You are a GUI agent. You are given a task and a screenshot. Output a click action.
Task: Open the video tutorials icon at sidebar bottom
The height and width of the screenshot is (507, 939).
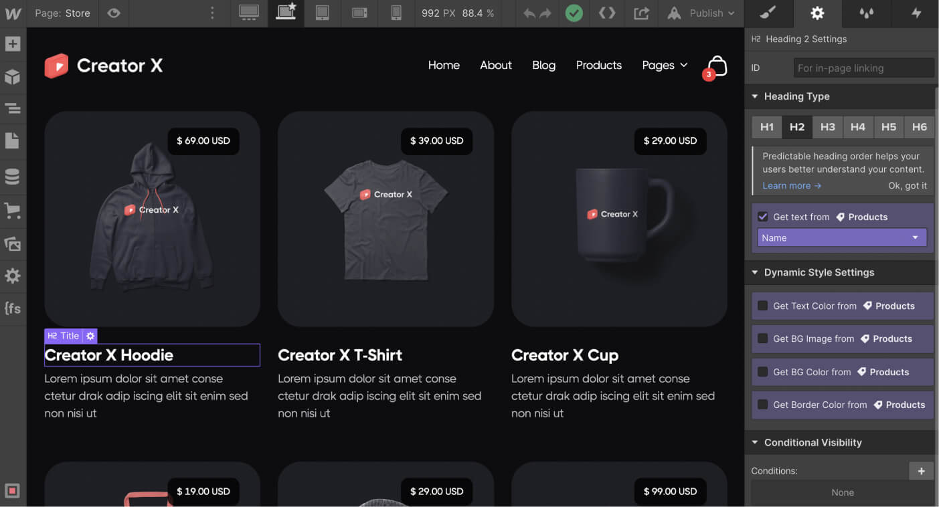click(13, 491)
